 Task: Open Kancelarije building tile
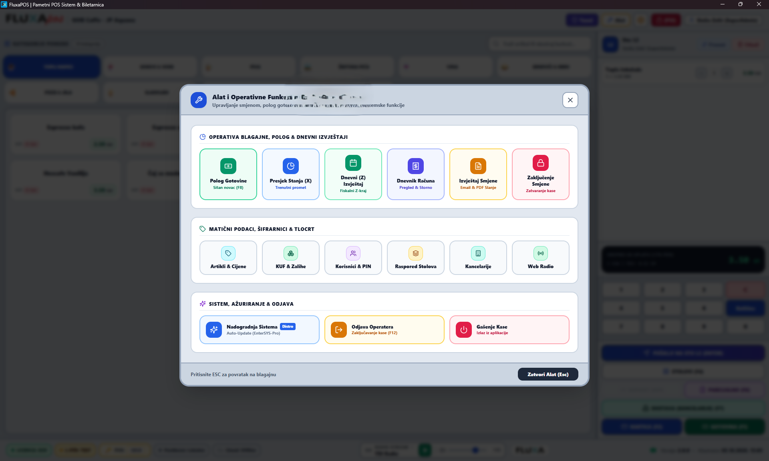coord(478,257)
